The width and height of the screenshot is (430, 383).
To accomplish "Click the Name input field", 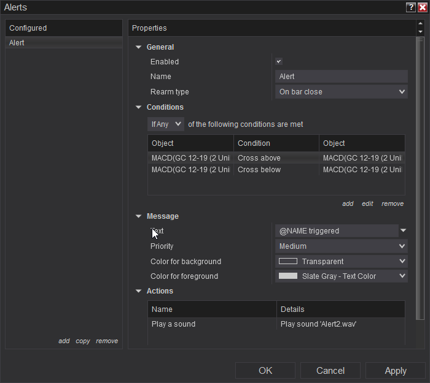I will 341,77.
